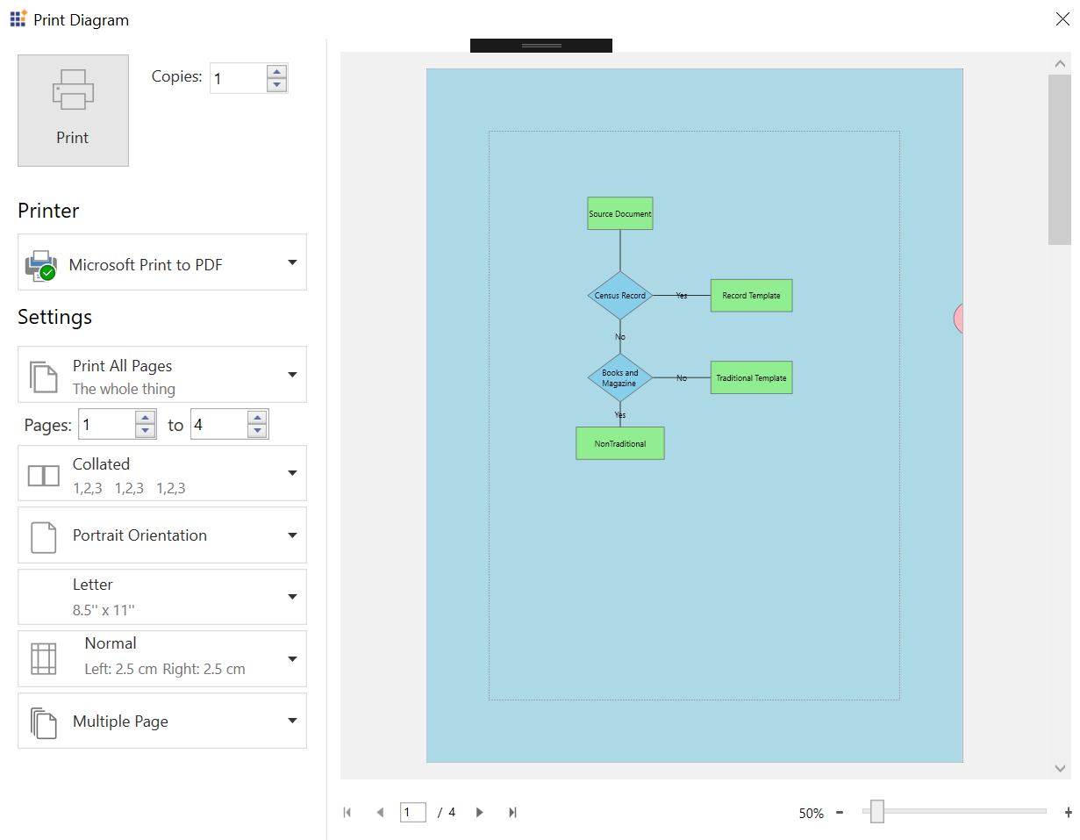Click the preview vertical scrollbar thumb
1080x840 pixels.
tap(1060, 159)
